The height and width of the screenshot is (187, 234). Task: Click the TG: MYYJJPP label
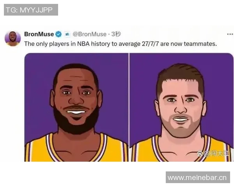point(31,10)
